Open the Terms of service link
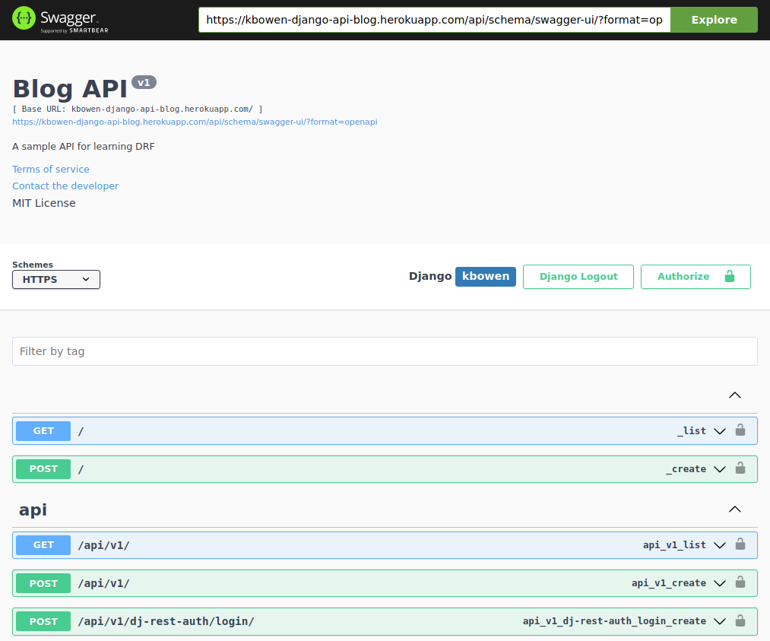 tap(51, 169)
